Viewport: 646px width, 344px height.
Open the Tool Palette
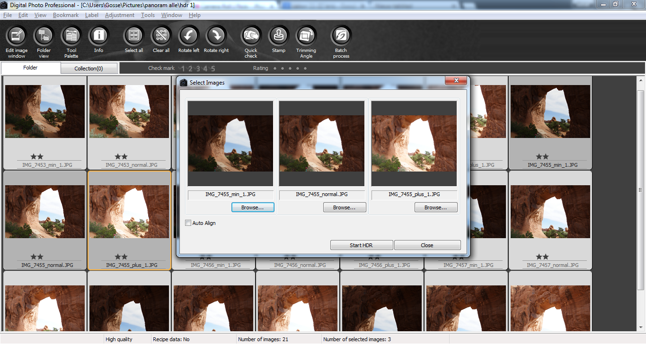pos(71,36)
